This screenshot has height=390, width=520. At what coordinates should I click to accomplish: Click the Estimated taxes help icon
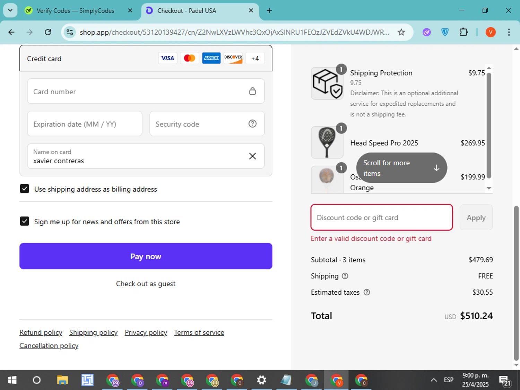click(x=367, y=292)
